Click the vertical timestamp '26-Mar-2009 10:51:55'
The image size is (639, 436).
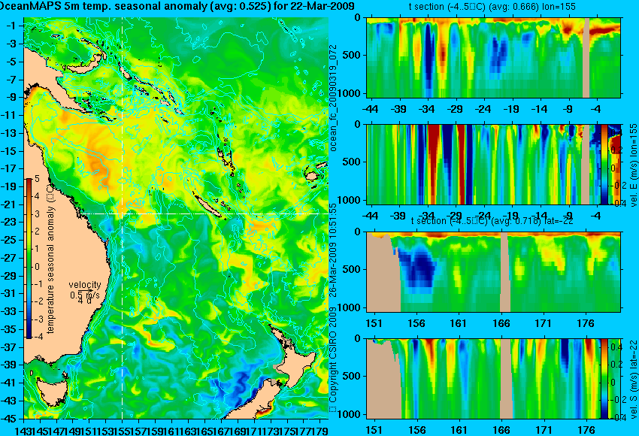(333, 250)
